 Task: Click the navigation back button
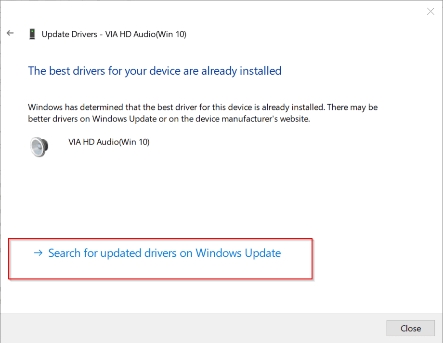click(x=10, y=33)
